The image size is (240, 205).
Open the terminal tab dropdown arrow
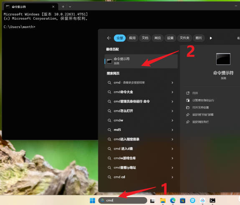coord(70,7)
